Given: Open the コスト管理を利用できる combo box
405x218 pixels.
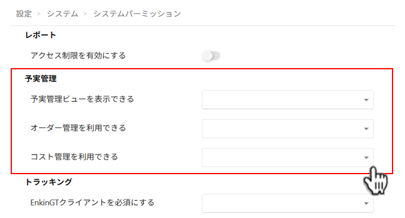Looking at the screenshot, I should click(288, 158).
